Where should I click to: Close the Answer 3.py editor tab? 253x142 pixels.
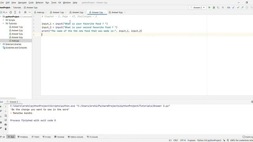pos(105,12)
